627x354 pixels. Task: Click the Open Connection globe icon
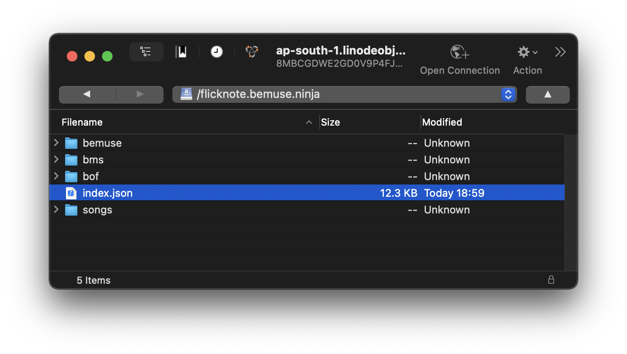click(459, 51)
